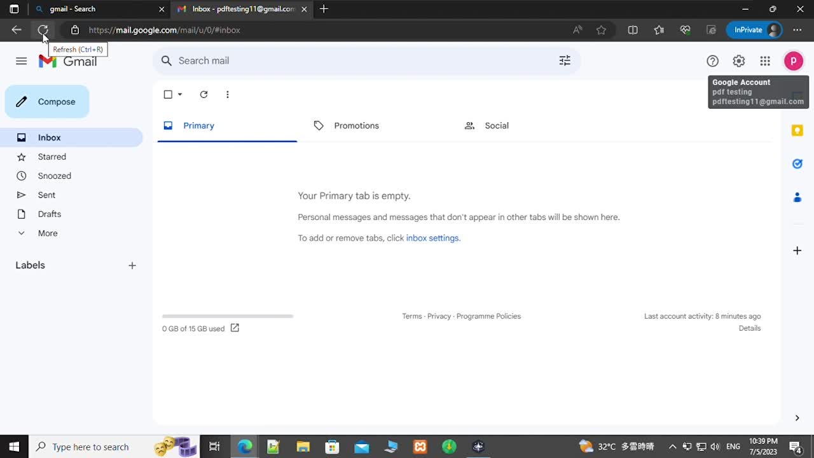Open the selection options dropdown arrow
Screen dimensions: 814x458
(x=180, y=94)
